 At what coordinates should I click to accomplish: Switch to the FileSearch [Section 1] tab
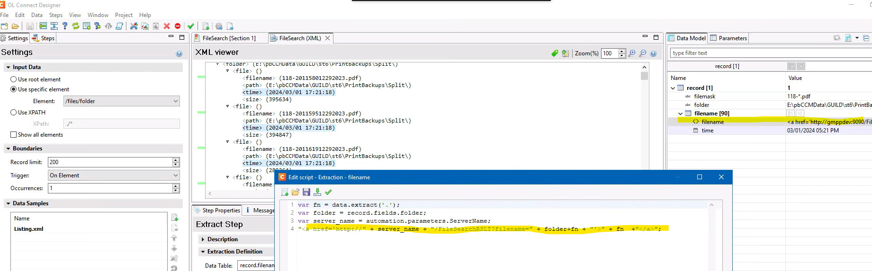(x=229, y=38)
